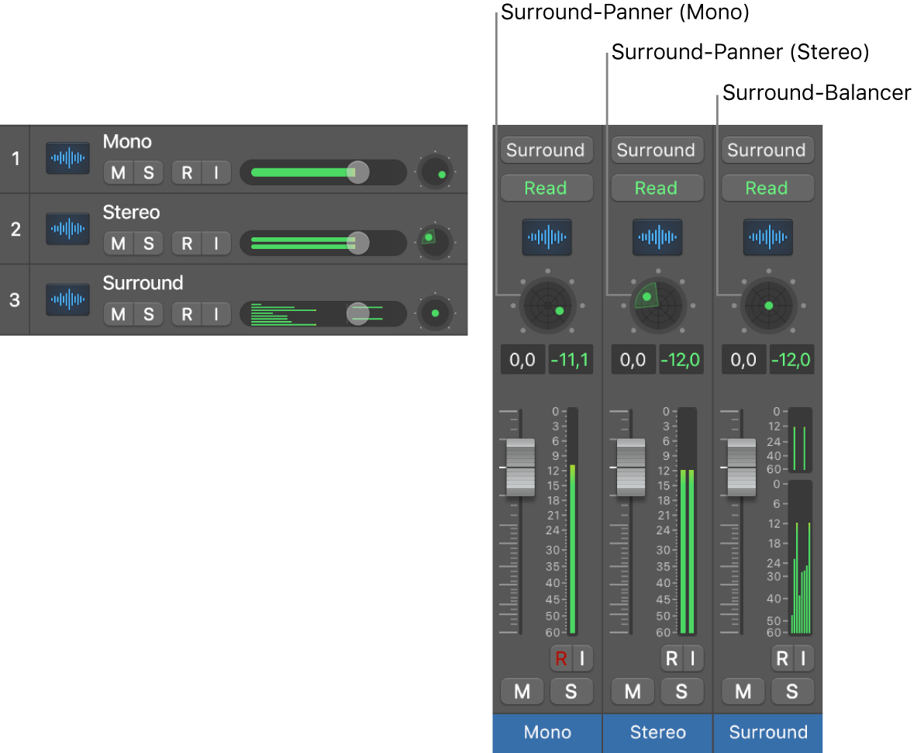Image resolution: width=924 pixels, height=753 pixels.
Task: Record-enable the Stereo track header
Action: pyautogui.click(x=187, y=244)
